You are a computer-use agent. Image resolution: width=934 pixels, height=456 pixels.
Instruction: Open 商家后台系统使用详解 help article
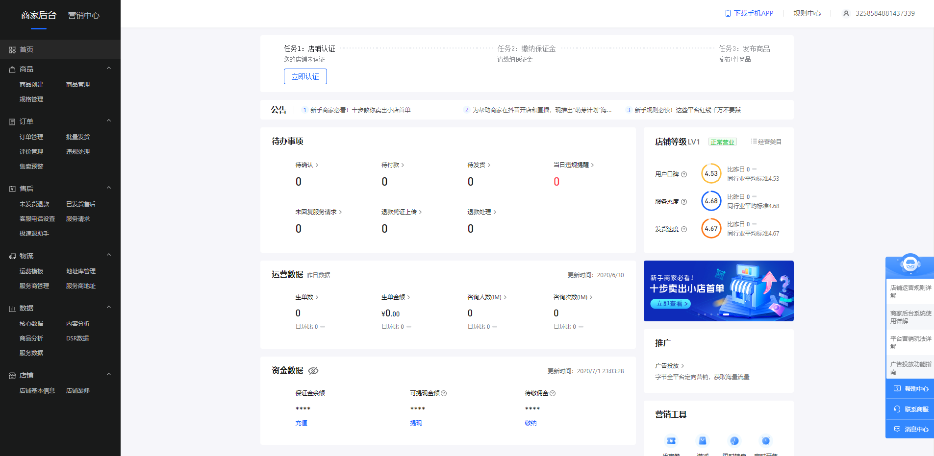click(910, 317)
